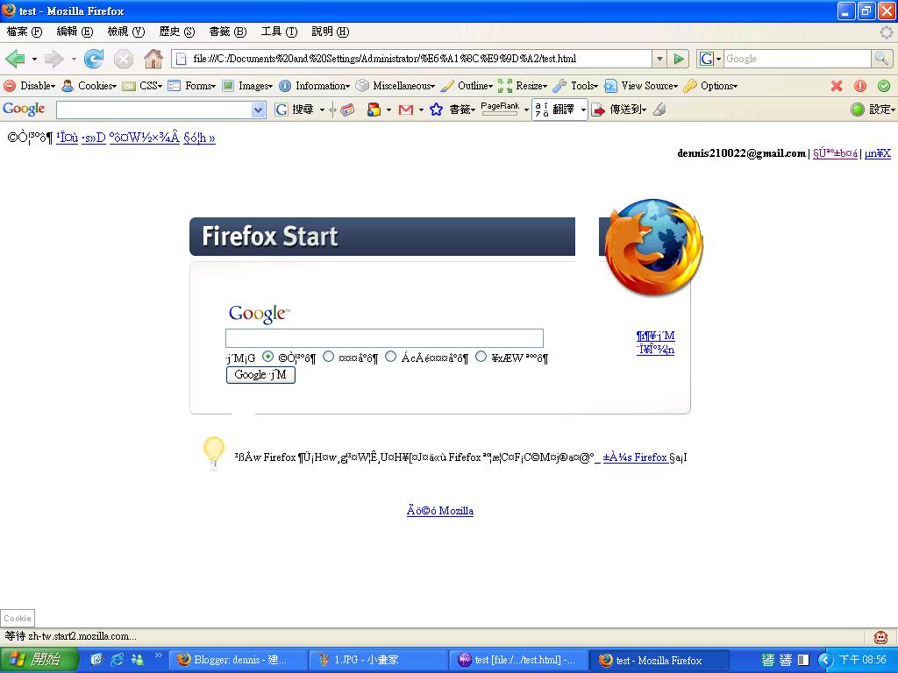Open the 說明 (H) menu
This screenshot has width=898, height=673.
(330, 32)
